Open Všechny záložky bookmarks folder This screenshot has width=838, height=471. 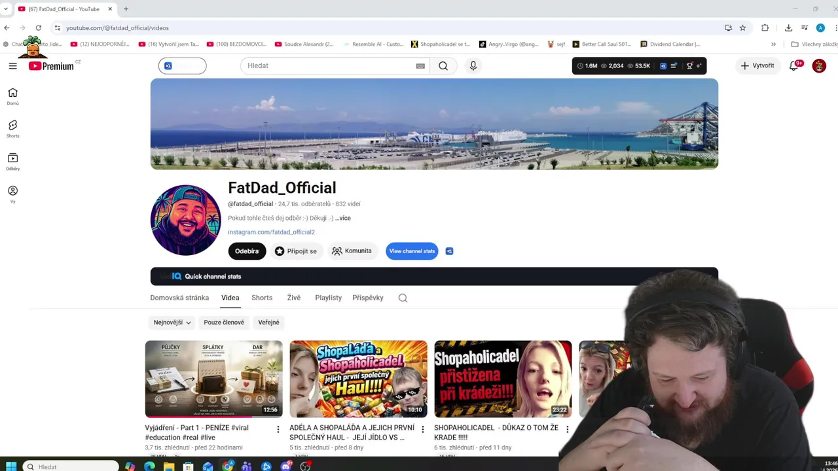(x=814, y=44)
